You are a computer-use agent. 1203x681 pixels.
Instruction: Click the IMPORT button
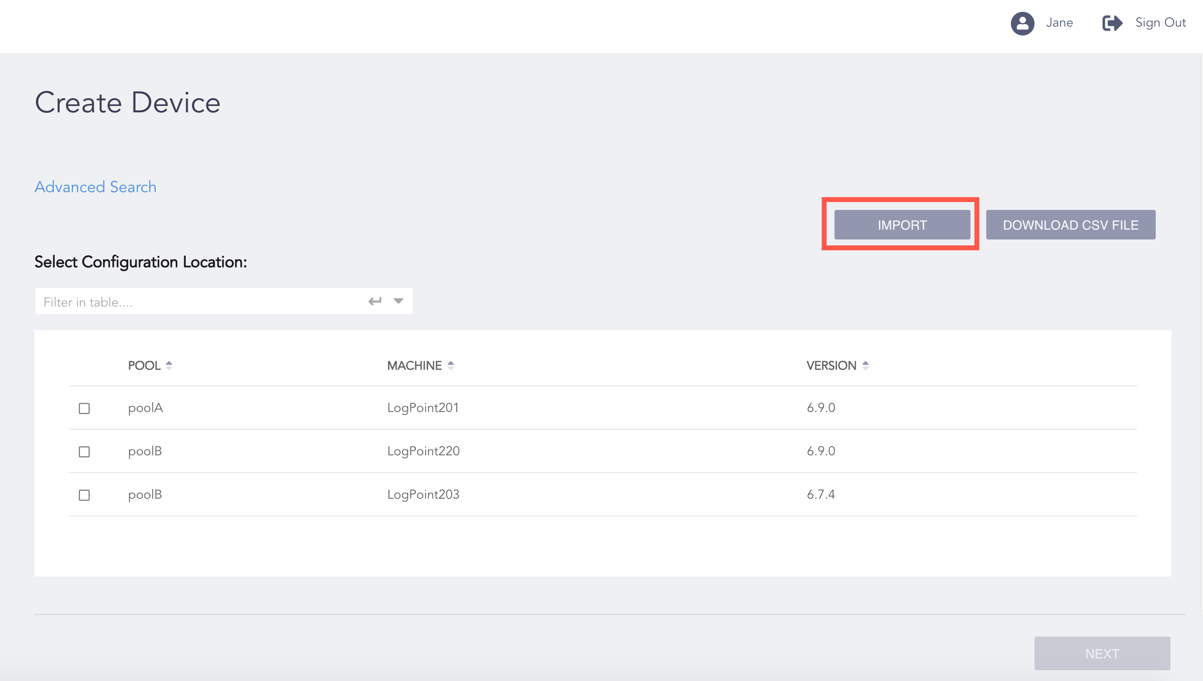coord(902,225)
